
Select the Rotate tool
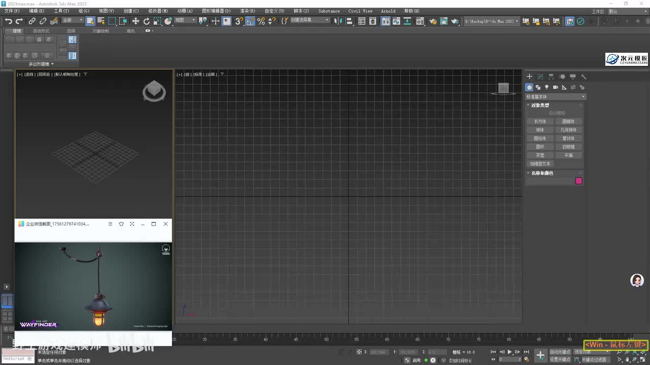[x=147, y=21]
